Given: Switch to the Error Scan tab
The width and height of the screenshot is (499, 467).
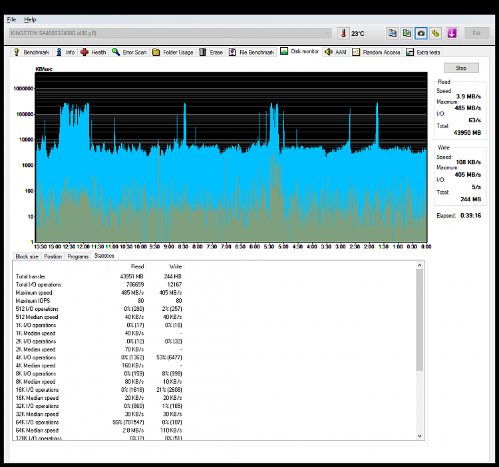Looking at the screenshot, I should [x=129, y=52].
